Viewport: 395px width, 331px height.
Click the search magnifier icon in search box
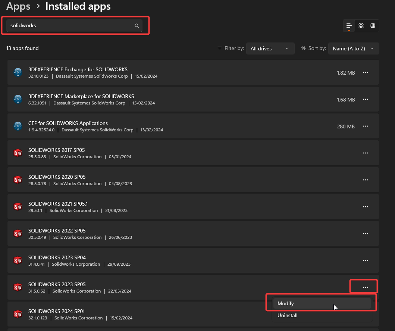137,25
